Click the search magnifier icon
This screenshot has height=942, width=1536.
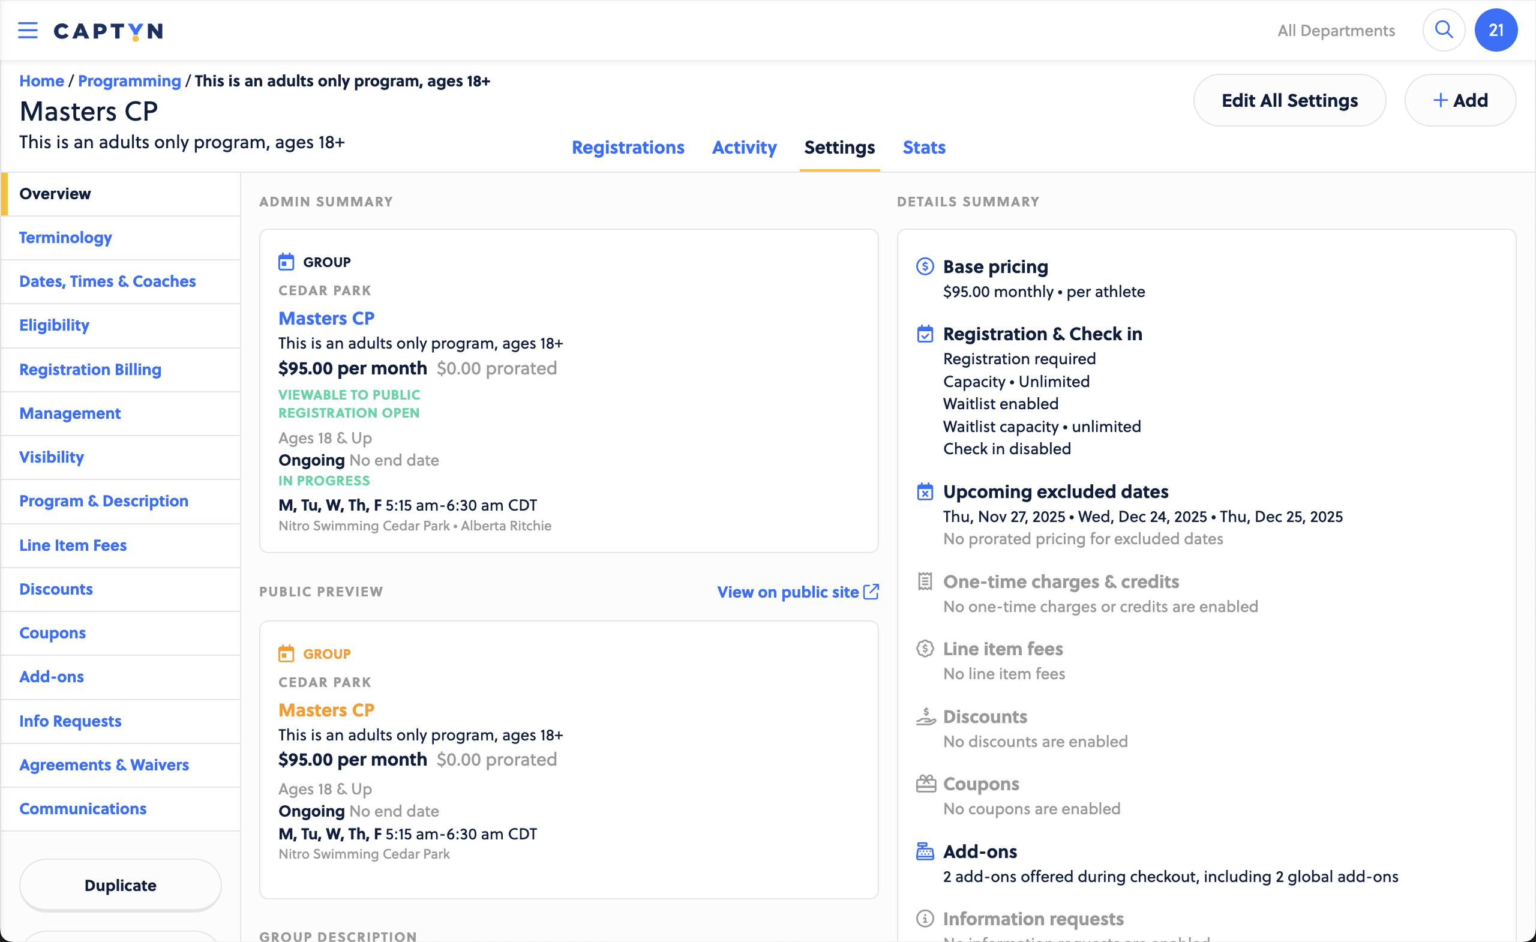pyautogui.click(x=1443, y=30)
